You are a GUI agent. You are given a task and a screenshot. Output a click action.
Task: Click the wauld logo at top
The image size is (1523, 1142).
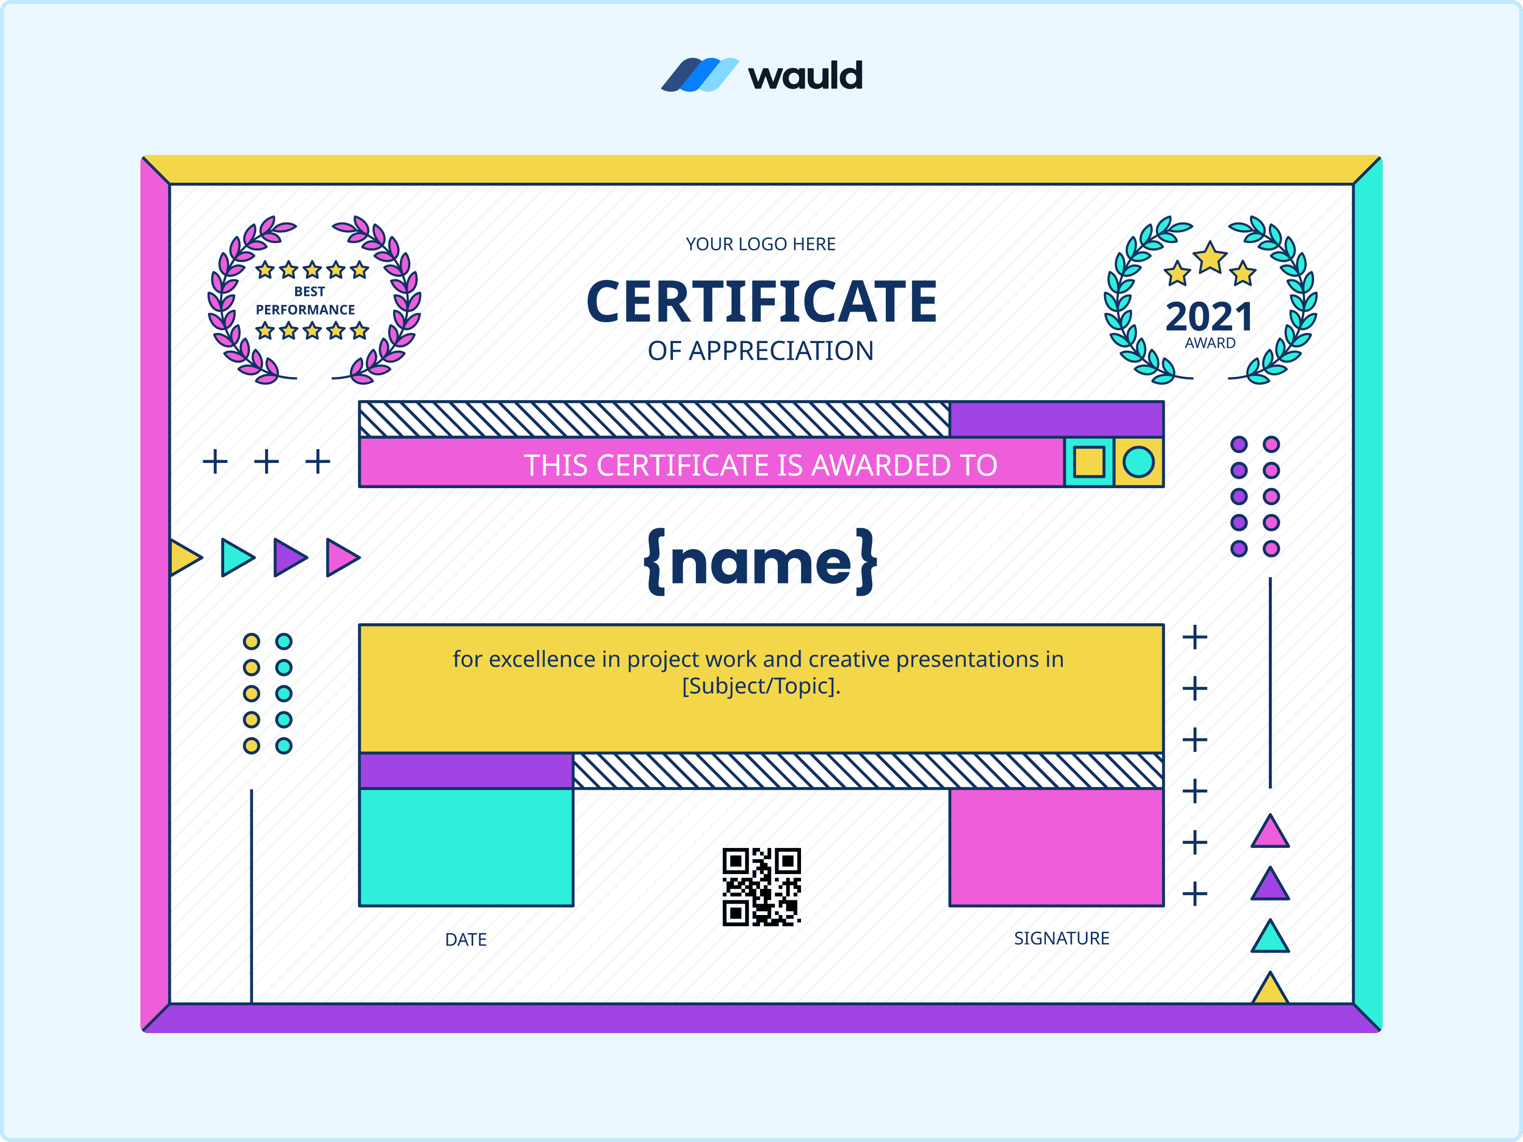(x=761, y=74)
